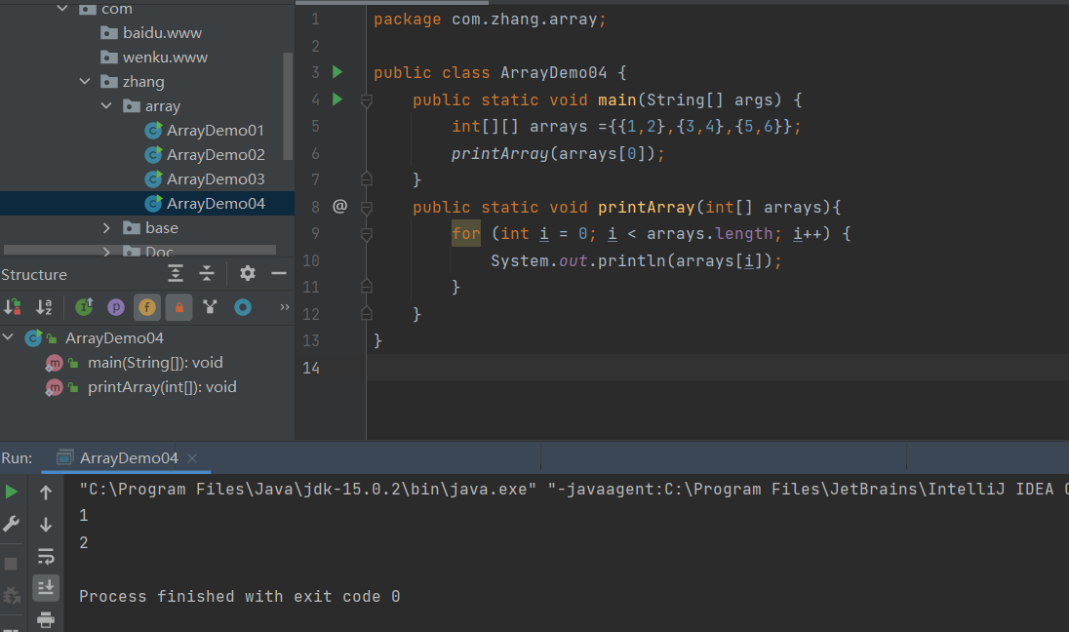Show more Structure toolbar options chevron
1069x632 pixels.
284,307
